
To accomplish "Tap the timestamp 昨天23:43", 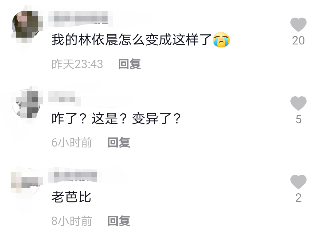I will coord(77,64).
